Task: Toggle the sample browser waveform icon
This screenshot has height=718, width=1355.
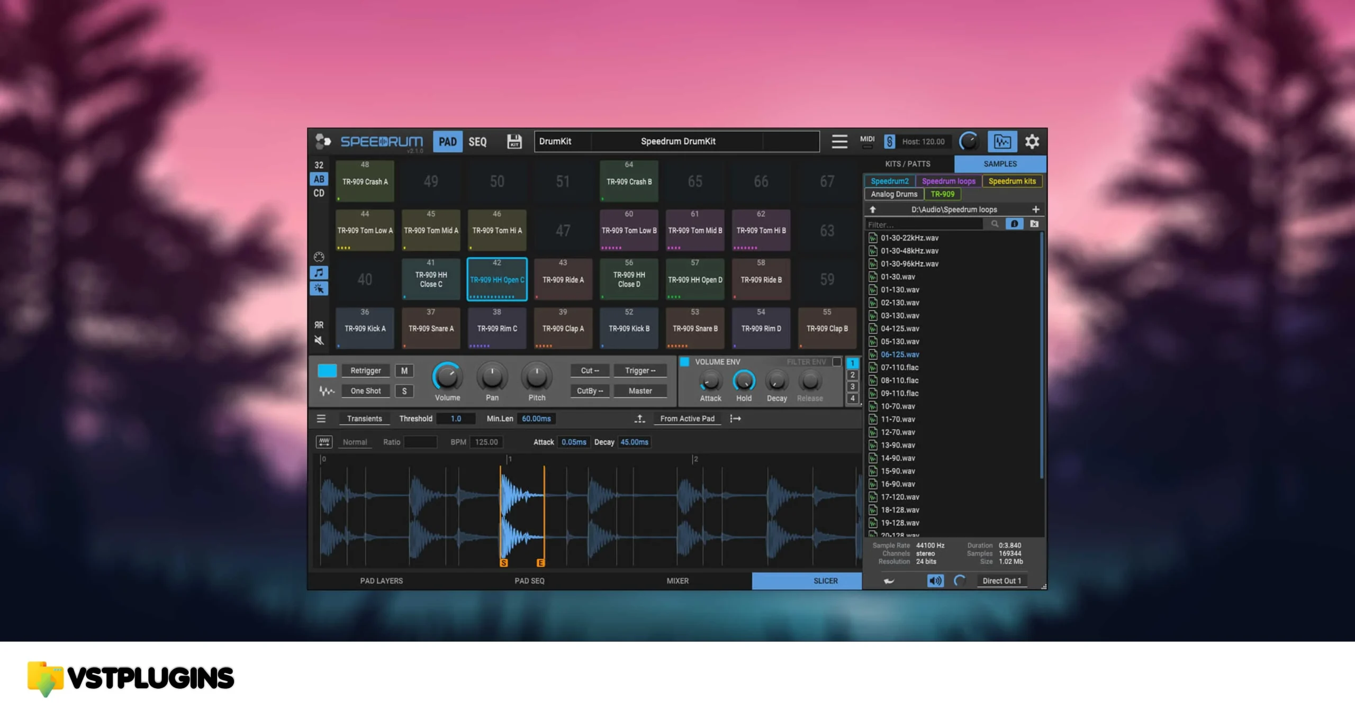Action: [x=1002, y=141]
